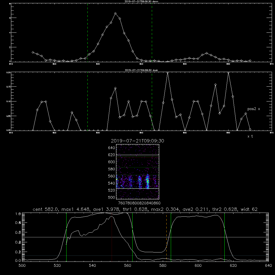Click the spectrogram y-axis label 500

pos(112,197)
